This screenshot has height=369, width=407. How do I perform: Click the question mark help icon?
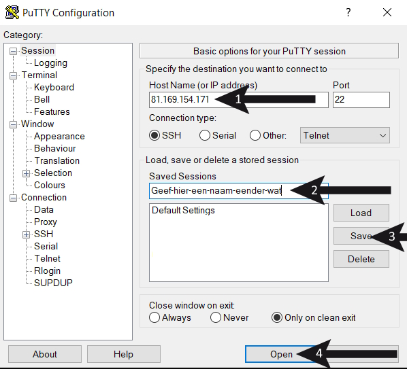(x=348, y=12)
